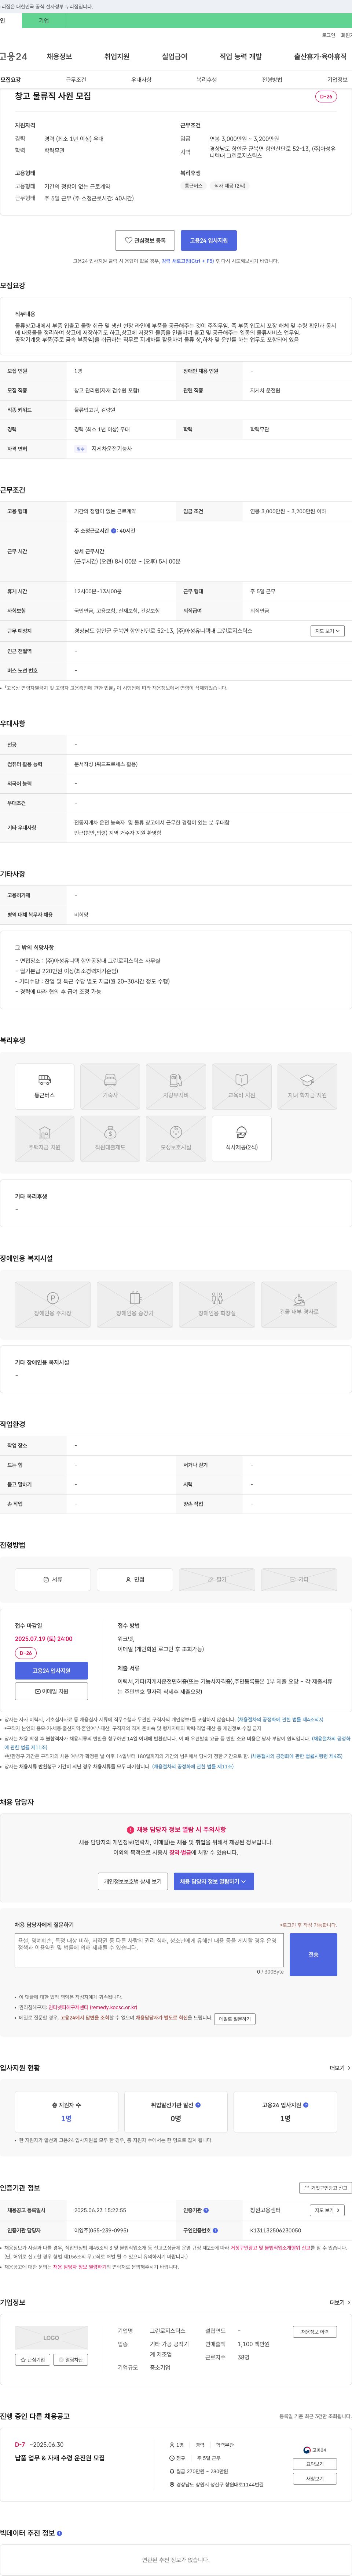Open the 출산휴가·육아휴직 menu
This screenshot has width=352, height=2576.
click(320, 57)
